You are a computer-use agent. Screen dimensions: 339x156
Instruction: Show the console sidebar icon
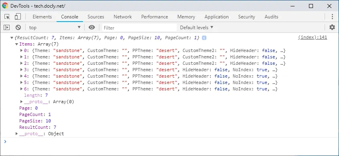point(7,28)
